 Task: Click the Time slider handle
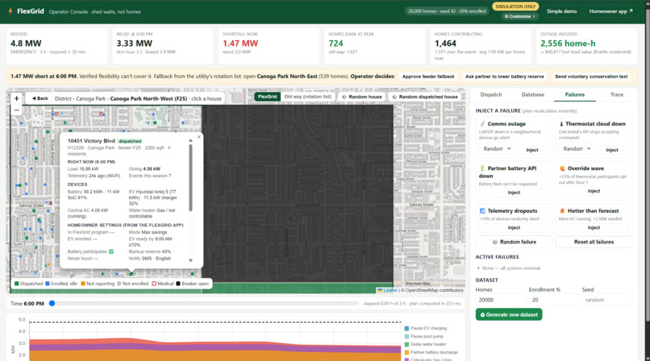coord(52,304)
